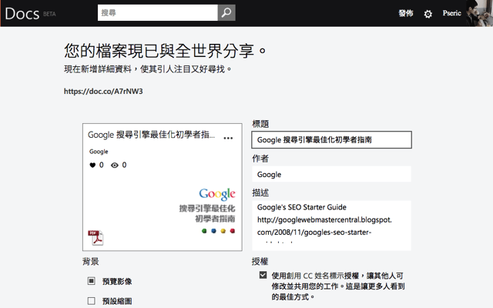Select the 預設縮圖 background option
493x308 pixels.
tap(91, 301)
